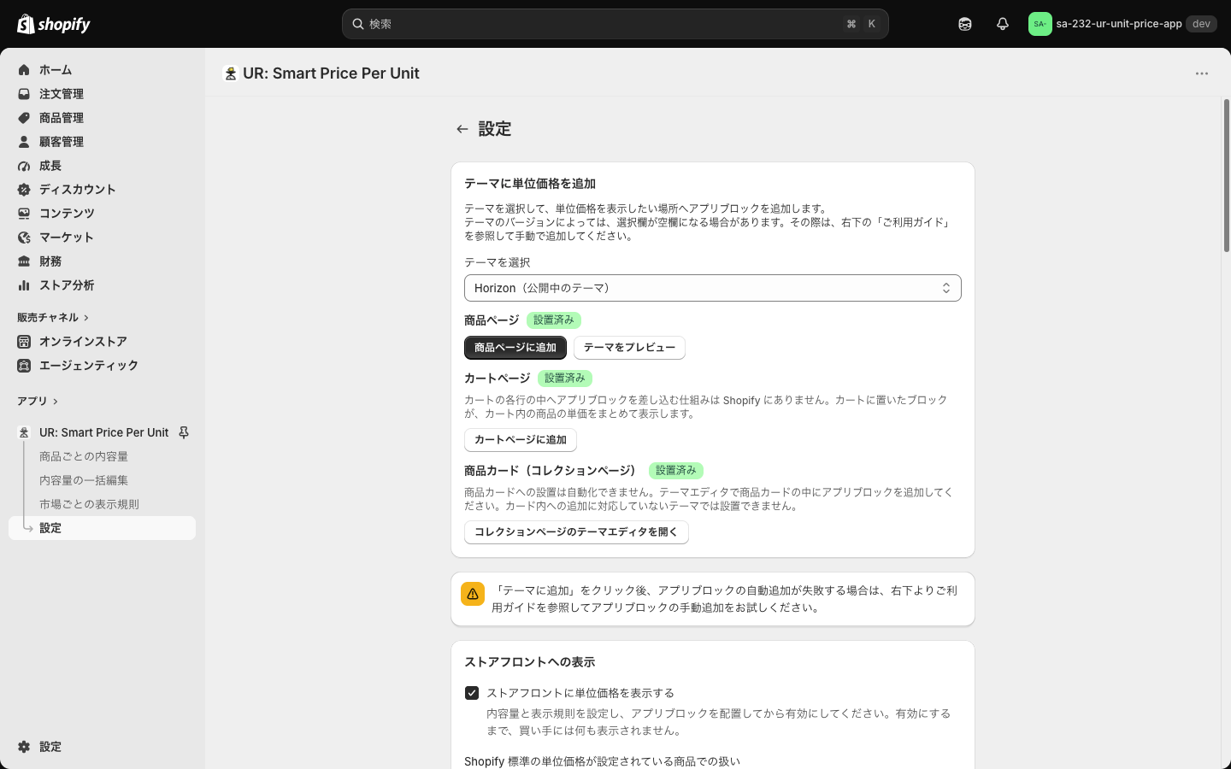Click the テーマに単位価格を追加 heading
Image resolution: width=1231 pixels, height=769 pixels.
point(530,184)
